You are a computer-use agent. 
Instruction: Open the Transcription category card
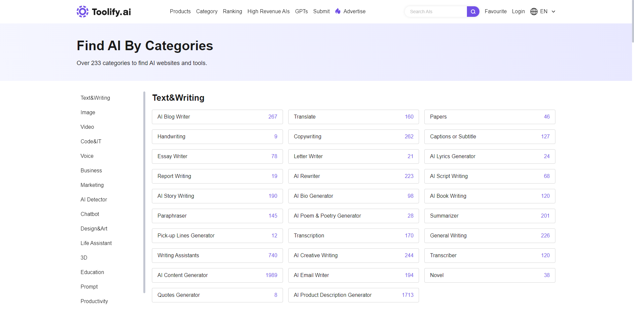coord(354,236)
